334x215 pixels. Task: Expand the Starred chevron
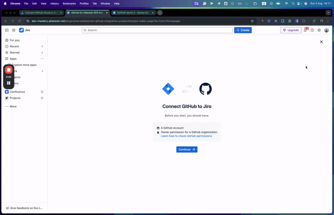[42, 53]
